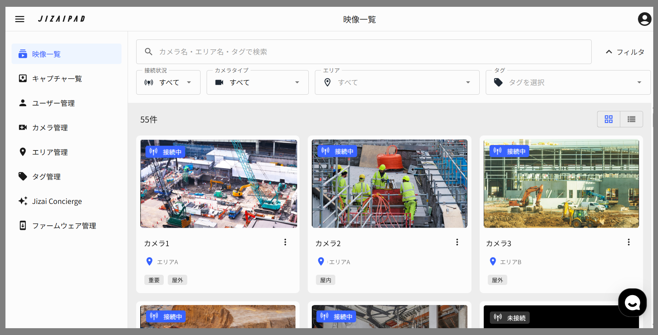Click the ユーザー管理 person icon

(x=23, y=103)
